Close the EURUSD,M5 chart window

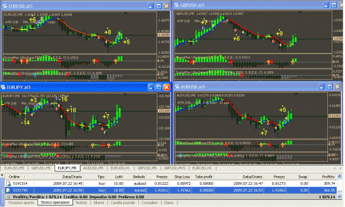pos(166,6)
